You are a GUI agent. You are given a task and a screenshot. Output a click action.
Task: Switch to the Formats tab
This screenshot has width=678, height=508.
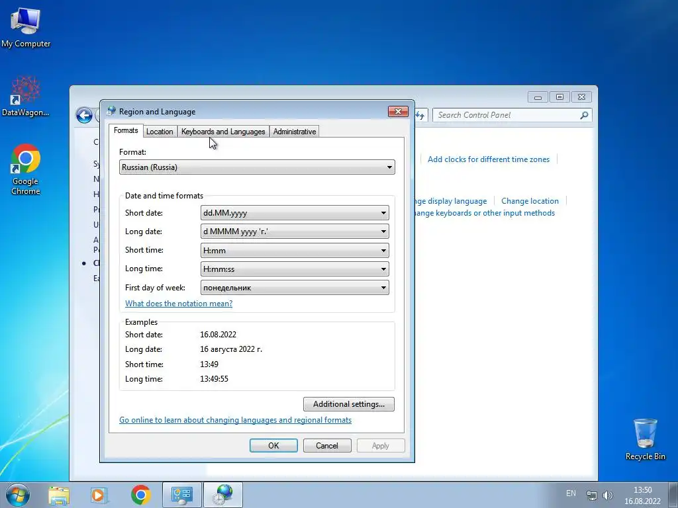[126, 130]
